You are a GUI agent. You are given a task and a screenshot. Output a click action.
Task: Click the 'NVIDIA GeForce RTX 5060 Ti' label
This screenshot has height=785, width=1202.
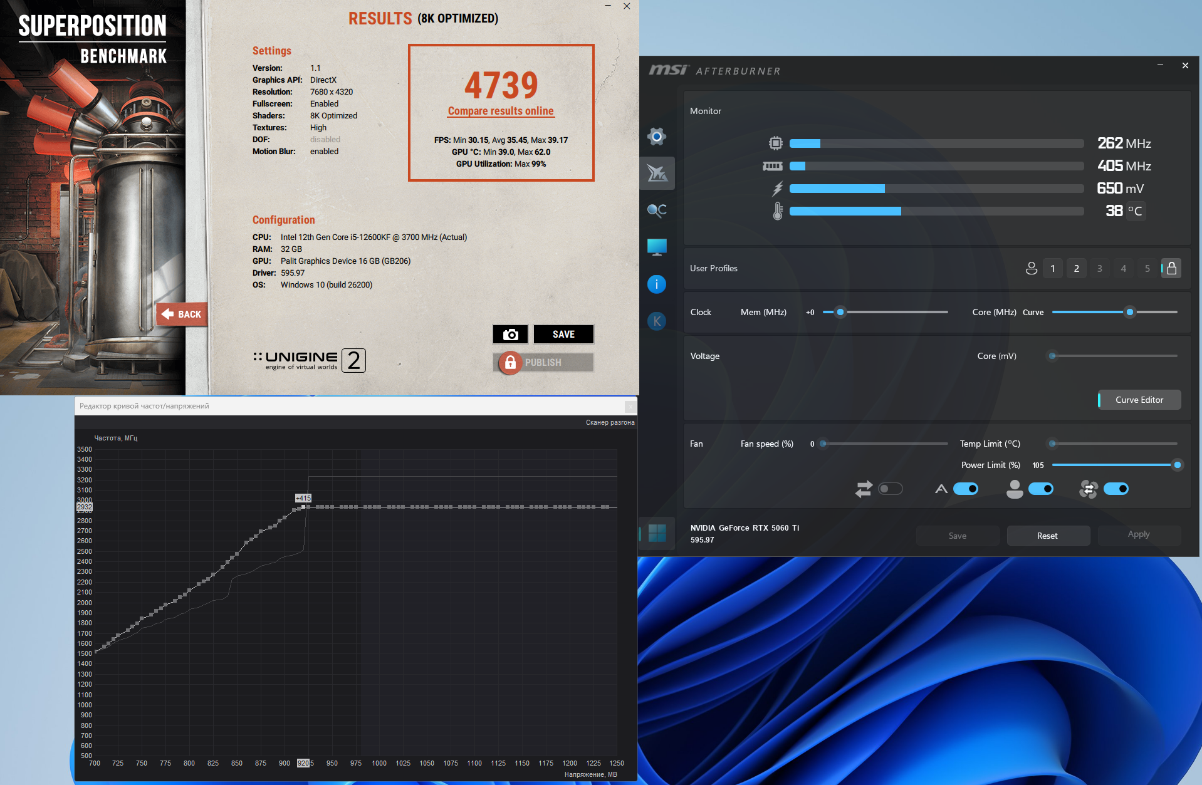click(x=745, y=528)
